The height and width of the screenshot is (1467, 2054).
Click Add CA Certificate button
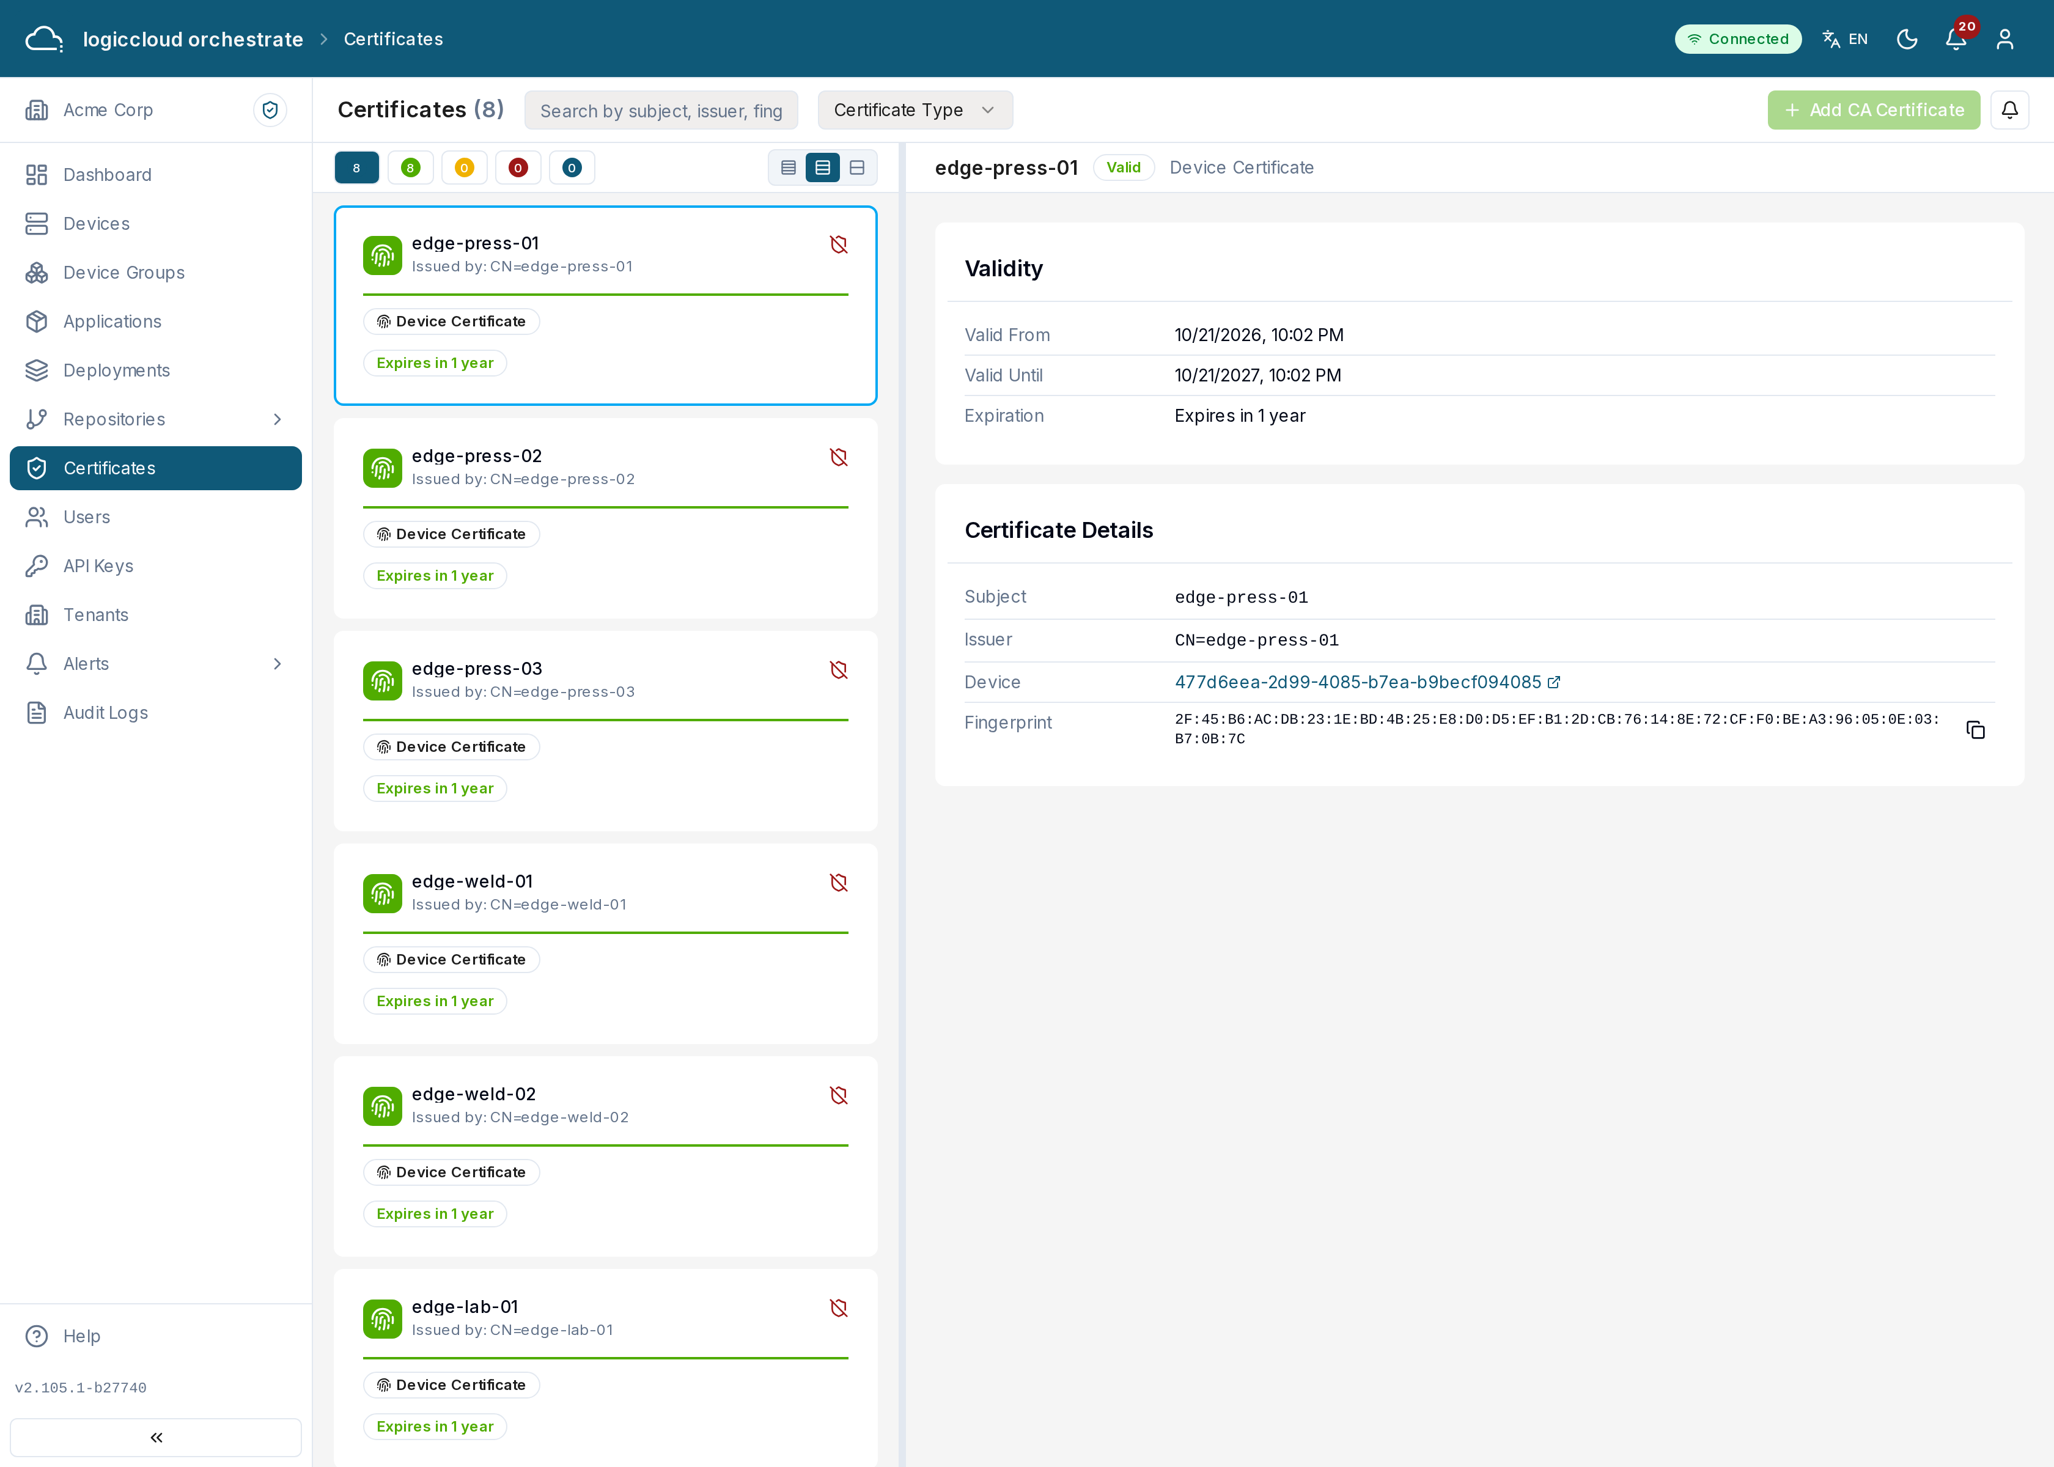(1873, 110)
